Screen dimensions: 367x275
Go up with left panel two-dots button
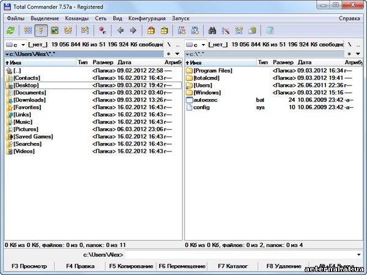177,45
